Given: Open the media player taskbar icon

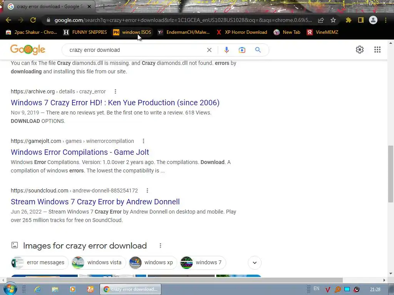Looking at the screenshot, I should 73,289.
